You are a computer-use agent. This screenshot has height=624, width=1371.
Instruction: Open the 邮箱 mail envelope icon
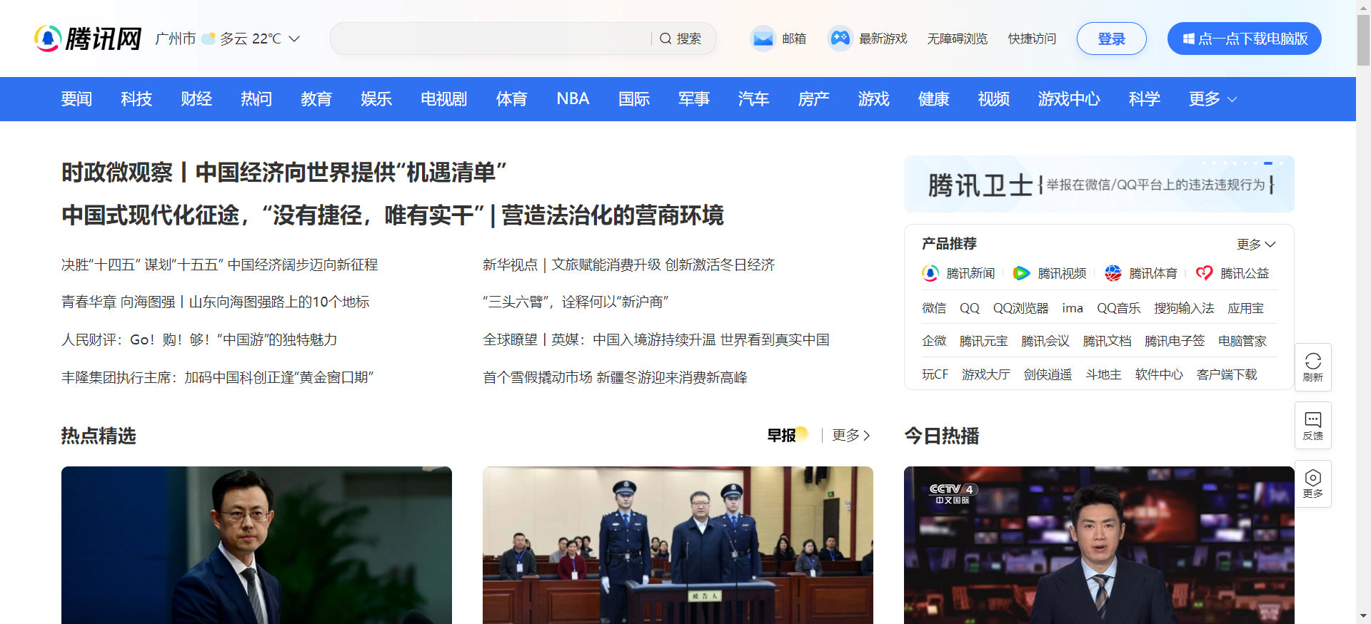(x=763, y=39)
